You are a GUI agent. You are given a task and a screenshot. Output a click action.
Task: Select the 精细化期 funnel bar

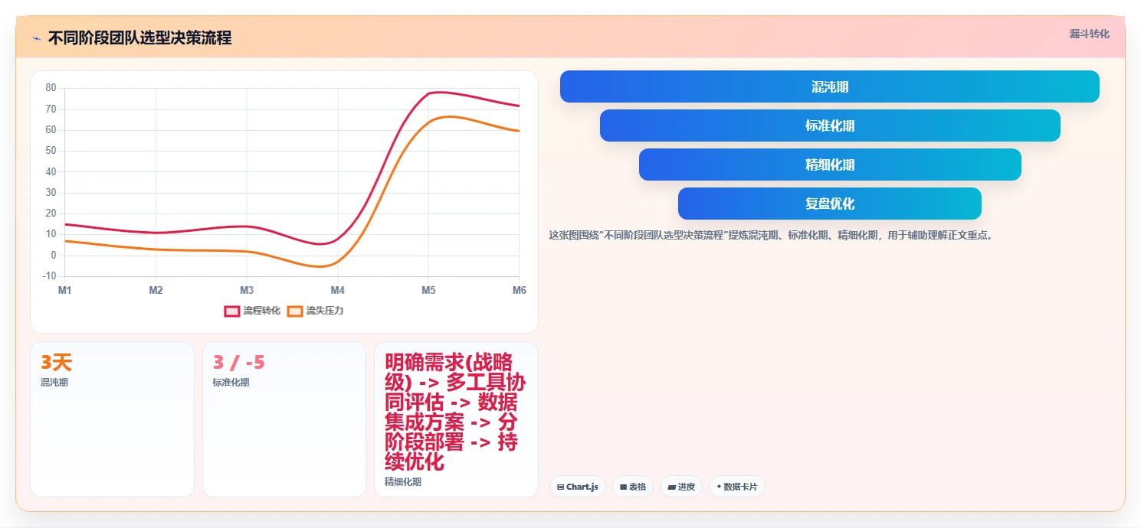[x=830, y=165]
